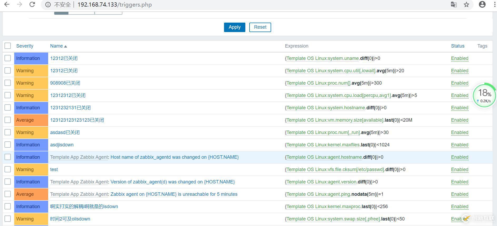This screenshot has height=226, width=497.
Task: Open the vm.memory.size[available] expression link
Action: pos(335,120)
